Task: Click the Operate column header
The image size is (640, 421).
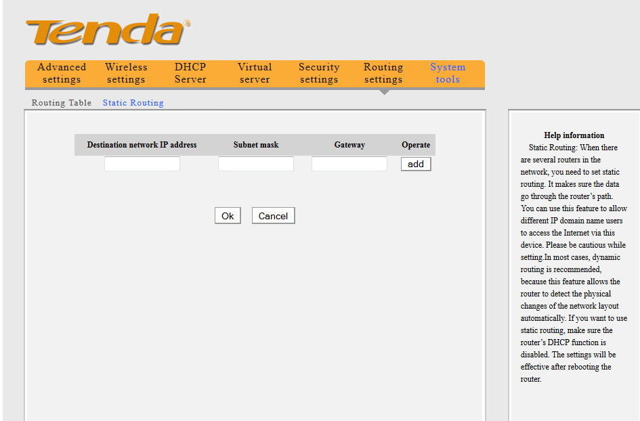Action: click(416, 145)
